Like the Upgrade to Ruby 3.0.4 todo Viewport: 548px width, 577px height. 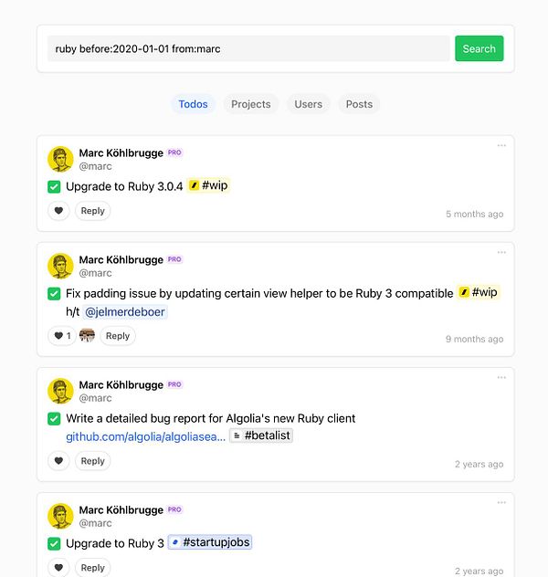point(59,211)
